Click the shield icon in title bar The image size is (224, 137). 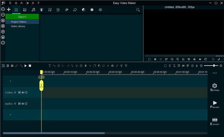point(10,3)
